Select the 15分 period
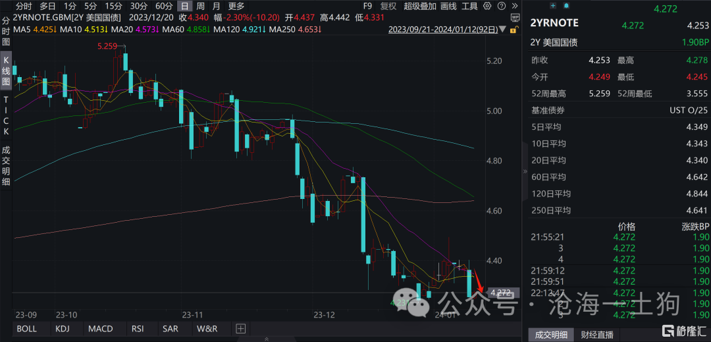This screenshot has height=342, width=711. click(x=113, y=6)
